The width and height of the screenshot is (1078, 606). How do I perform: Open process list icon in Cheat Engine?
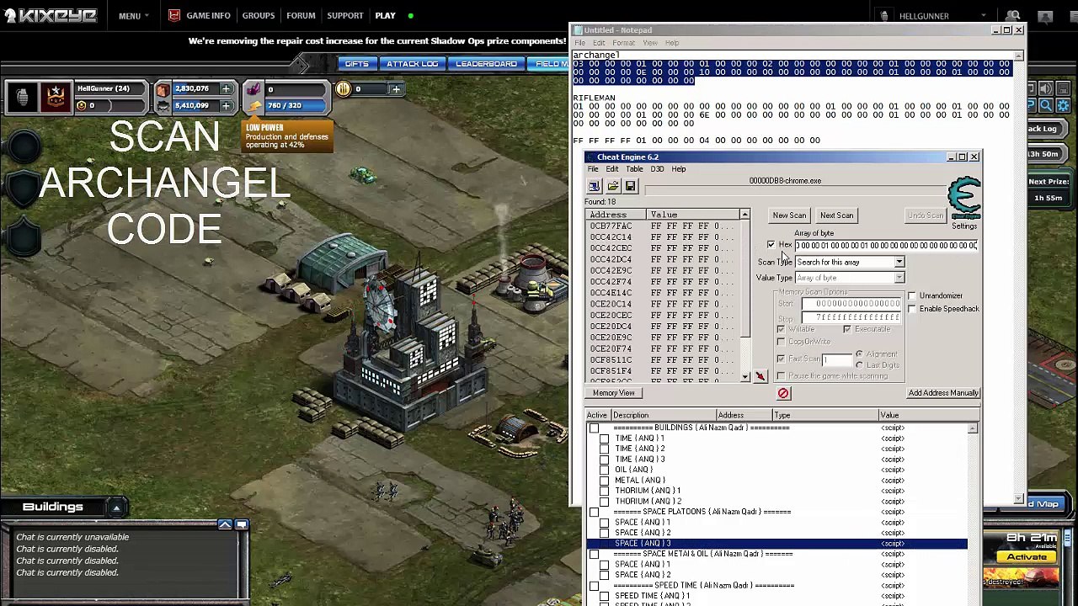coord(594,186)
